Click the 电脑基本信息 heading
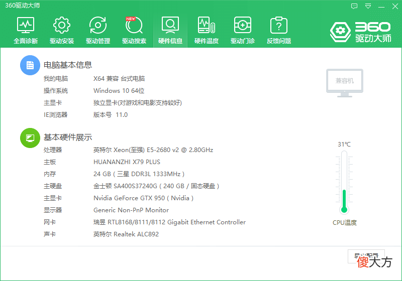 (68, 65)
